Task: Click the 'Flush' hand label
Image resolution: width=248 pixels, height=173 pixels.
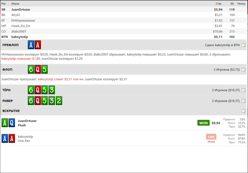Action: click(x=22, y=125)
